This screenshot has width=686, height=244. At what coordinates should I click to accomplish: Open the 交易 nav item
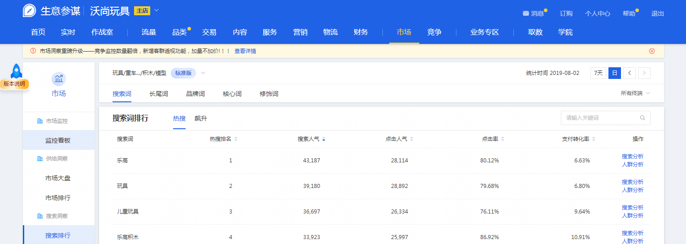(x=209, y=32)
